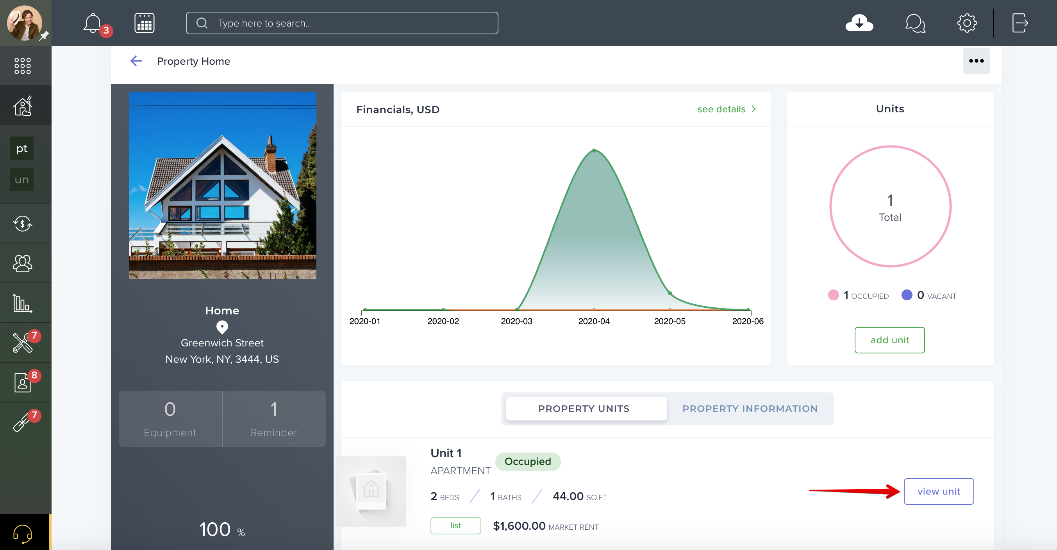Open the reports bar chart icon
The height and width of the screenshot is (550, 1057).
pos(23,303)
